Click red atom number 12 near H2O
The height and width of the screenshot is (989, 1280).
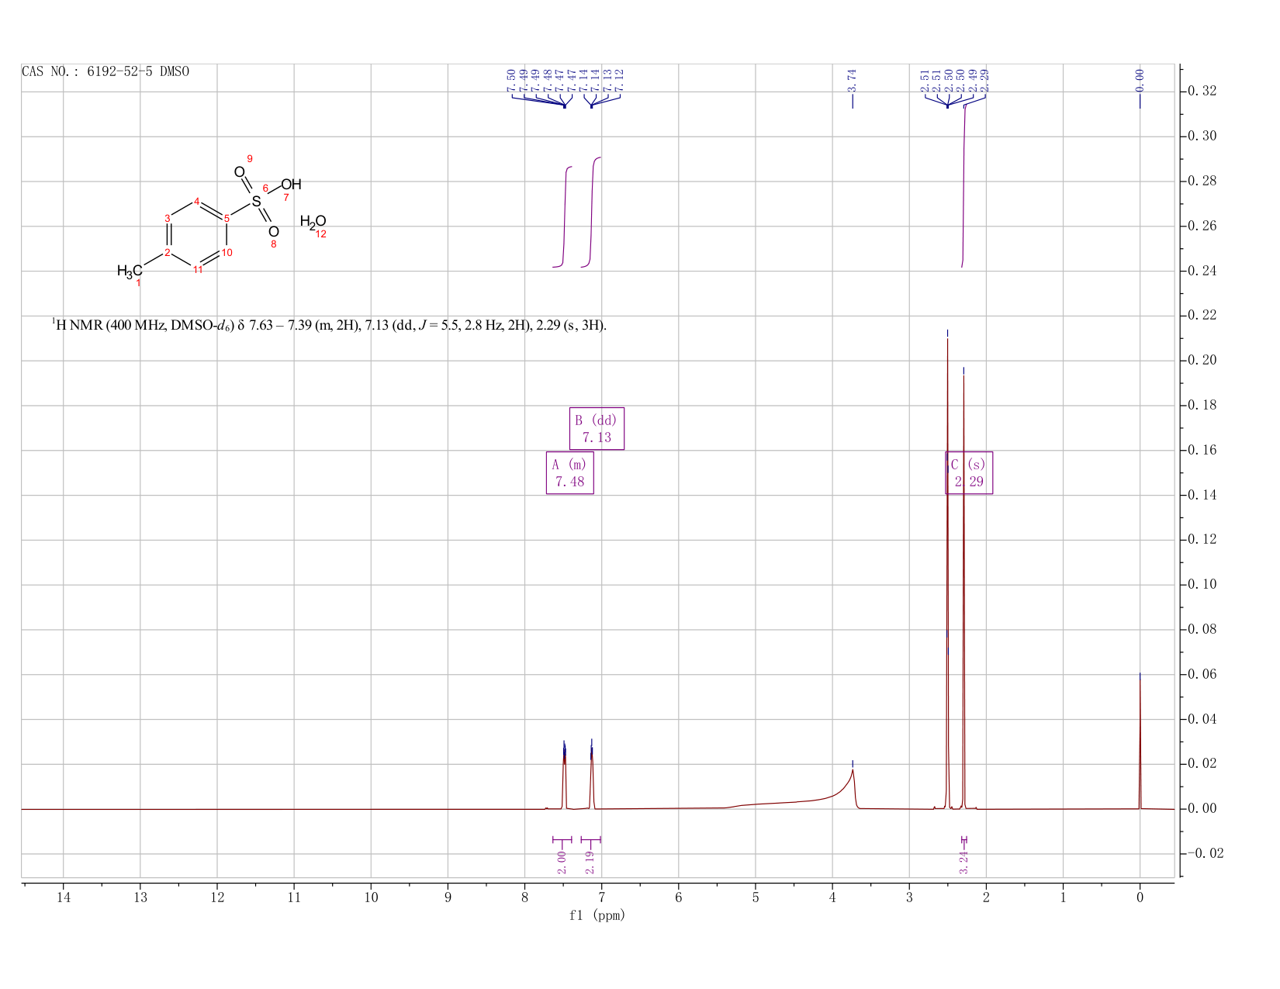coord(320,233)
